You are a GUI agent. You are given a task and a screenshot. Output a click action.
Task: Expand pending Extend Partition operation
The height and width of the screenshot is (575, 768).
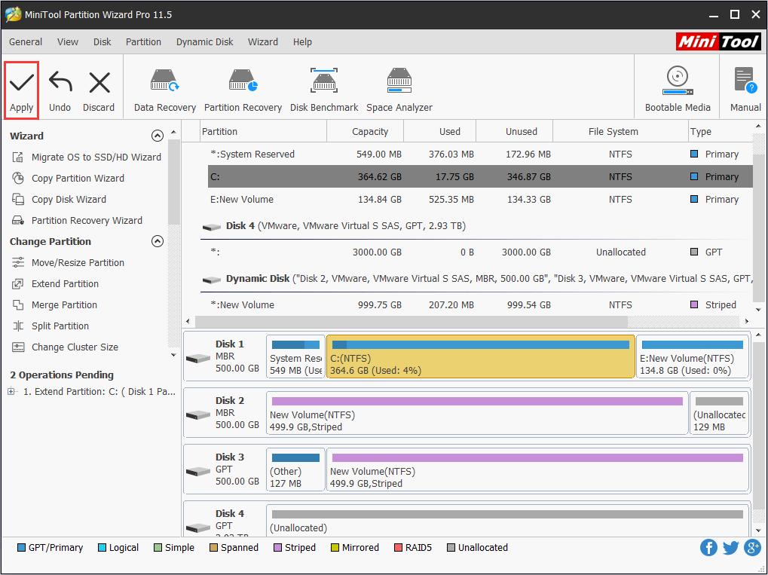(x=11, y=391)
